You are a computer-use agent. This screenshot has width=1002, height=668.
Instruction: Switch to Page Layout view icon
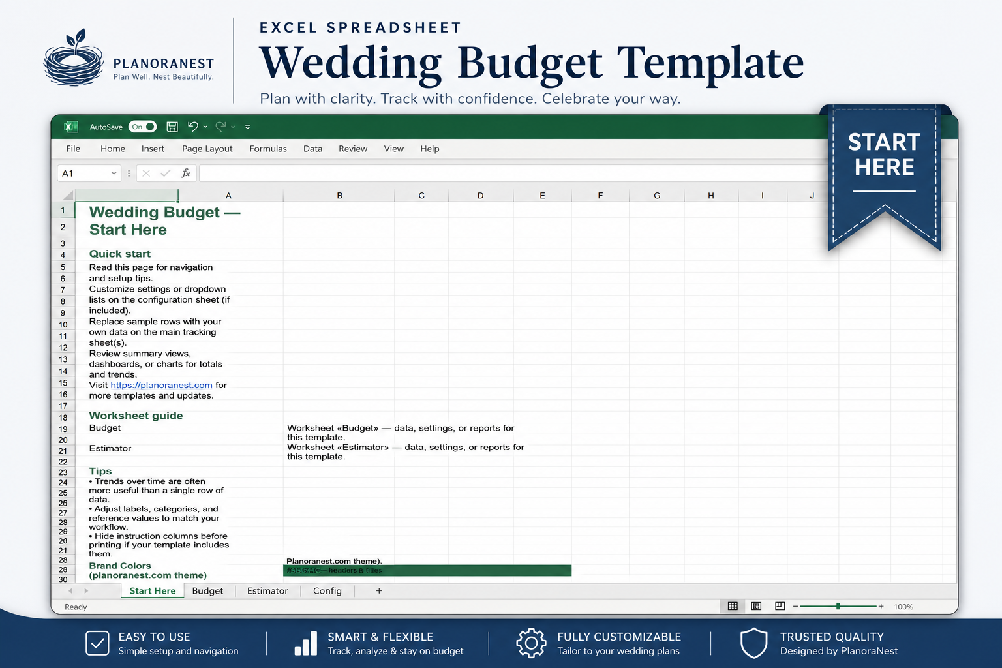(x=756, y=606)
